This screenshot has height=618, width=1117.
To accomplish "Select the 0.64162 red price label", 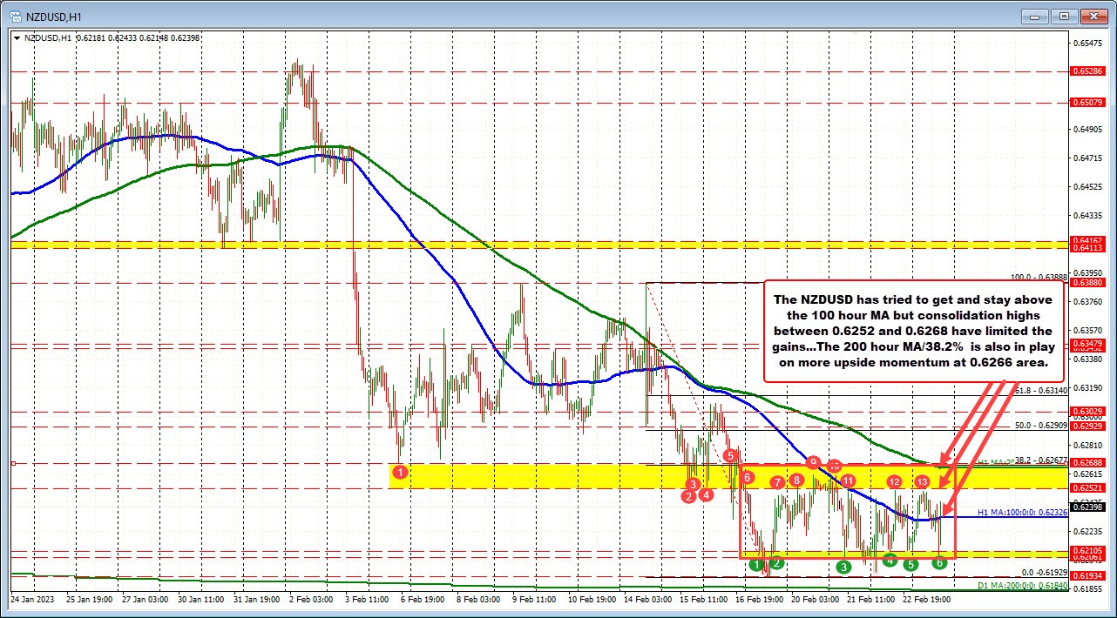I will pos(1087,239).
